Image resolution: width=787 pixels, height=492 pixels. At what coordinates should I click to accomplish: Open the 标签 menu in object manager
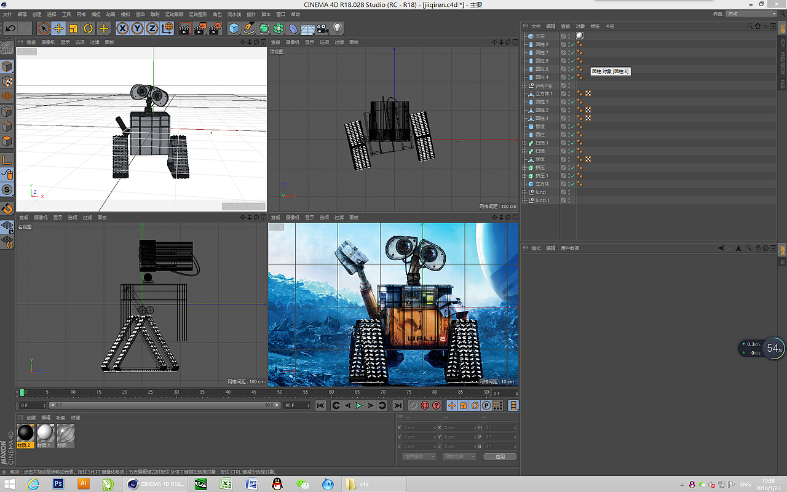click(595, 26)
